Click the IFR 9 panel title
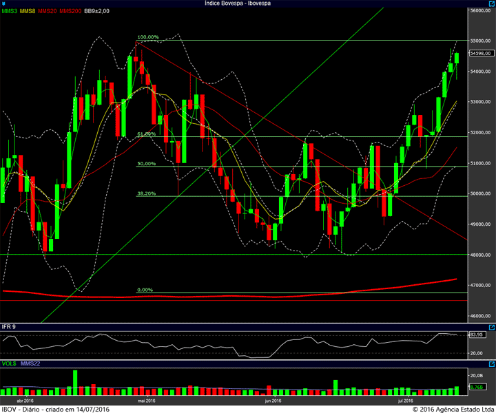The height and width of the screenshot is (413, 496). point(8,327)
